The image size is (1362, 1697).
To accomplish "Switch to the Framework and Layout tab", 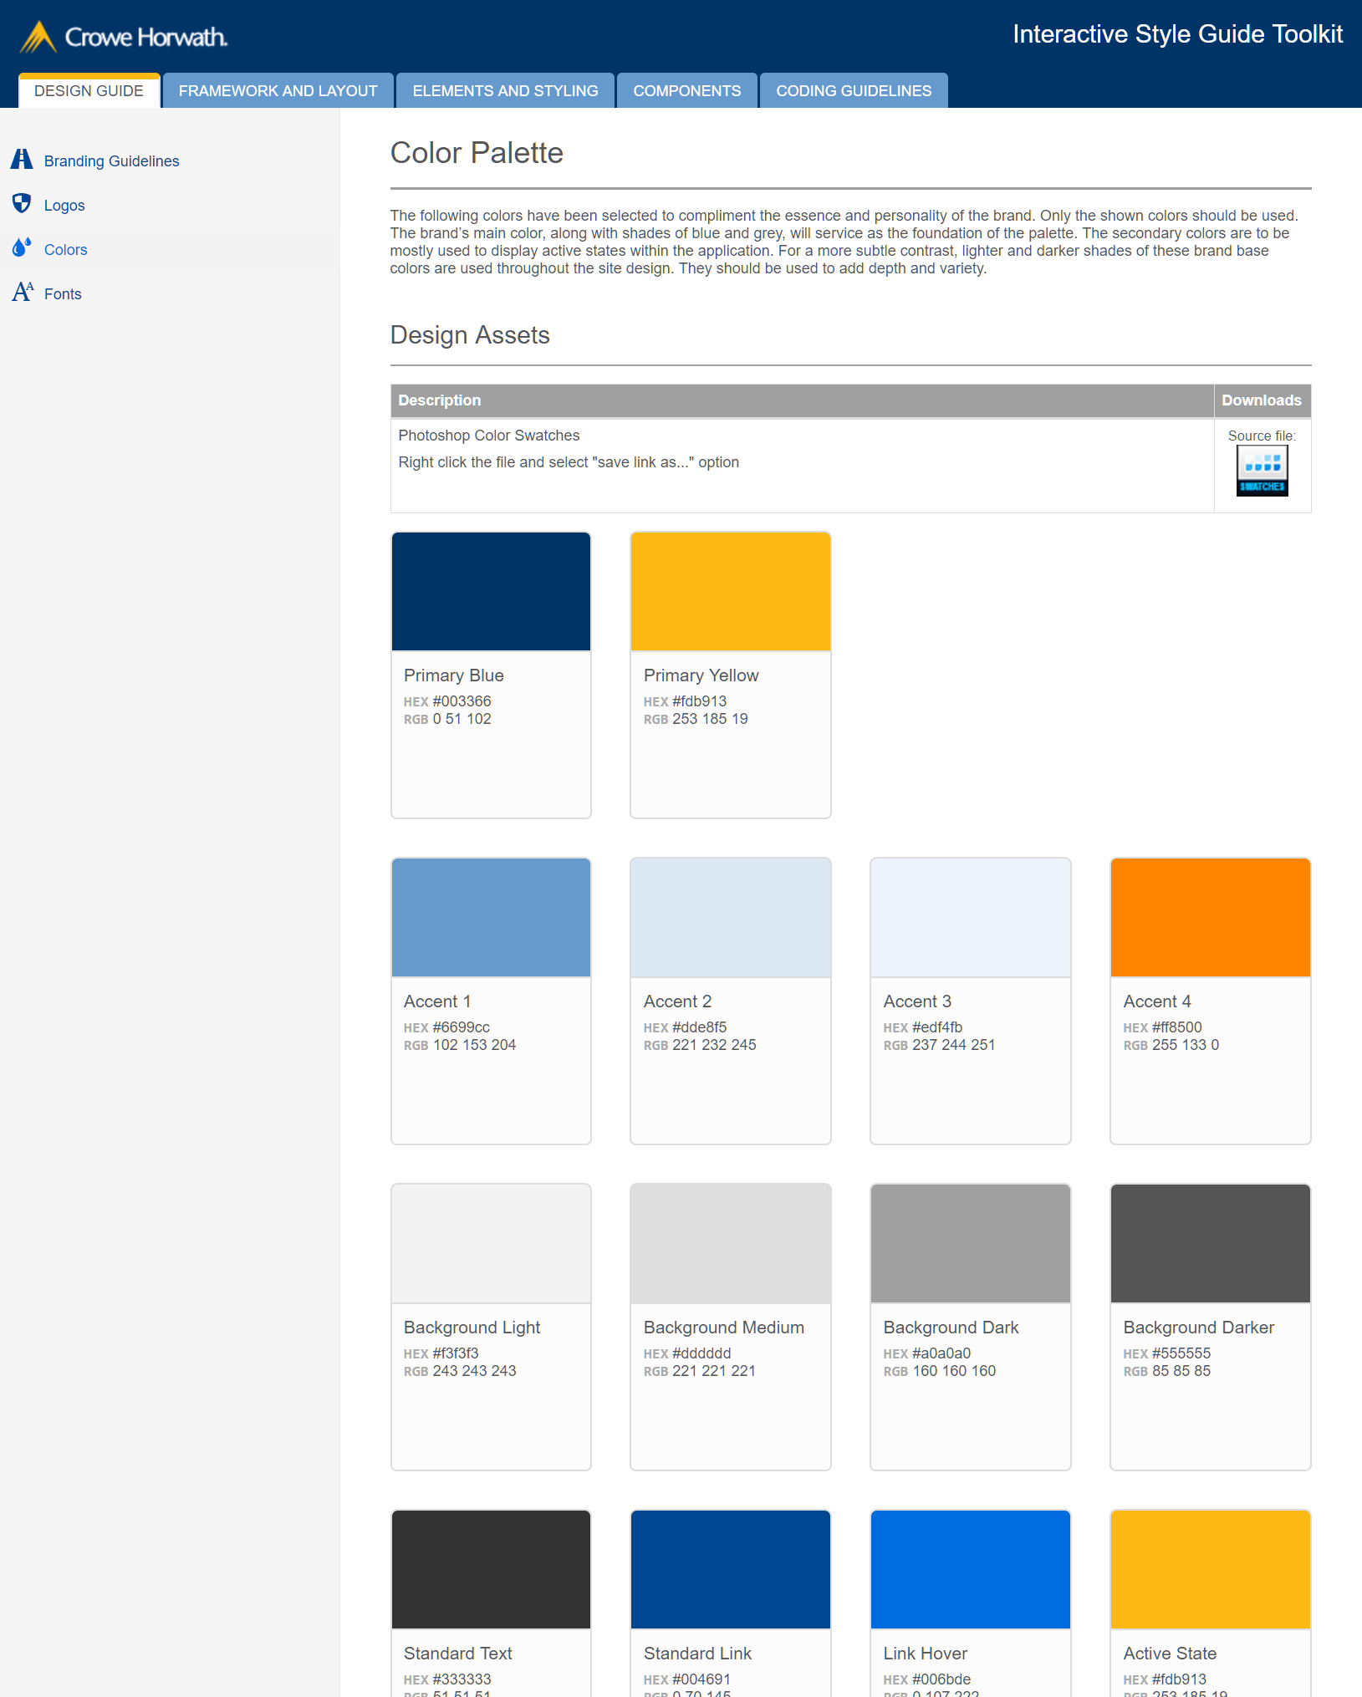I will [x=278, y=90].
